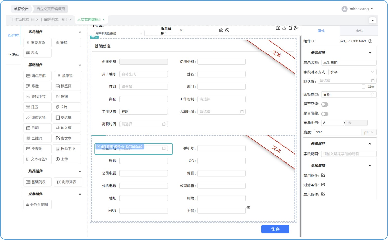Click the trash delete icon in the toolbar
The height and width of the screenshot is (240, 388).
click(290, 28)
